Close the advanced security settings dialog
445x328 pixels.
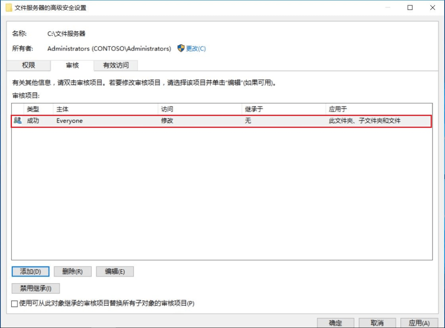(433, 8)
